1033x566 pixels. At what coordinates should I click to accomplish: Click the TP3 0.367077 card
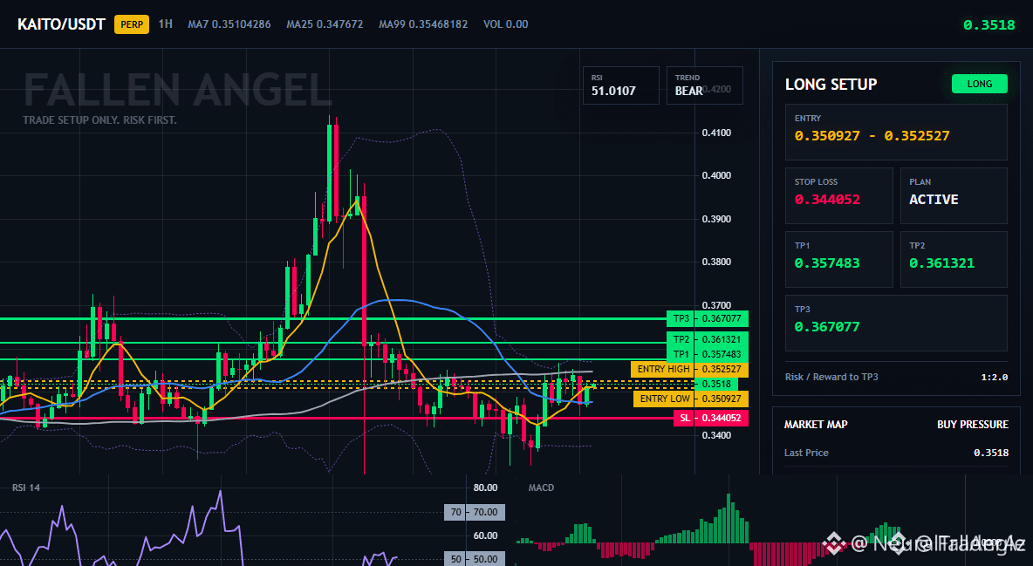896,323
